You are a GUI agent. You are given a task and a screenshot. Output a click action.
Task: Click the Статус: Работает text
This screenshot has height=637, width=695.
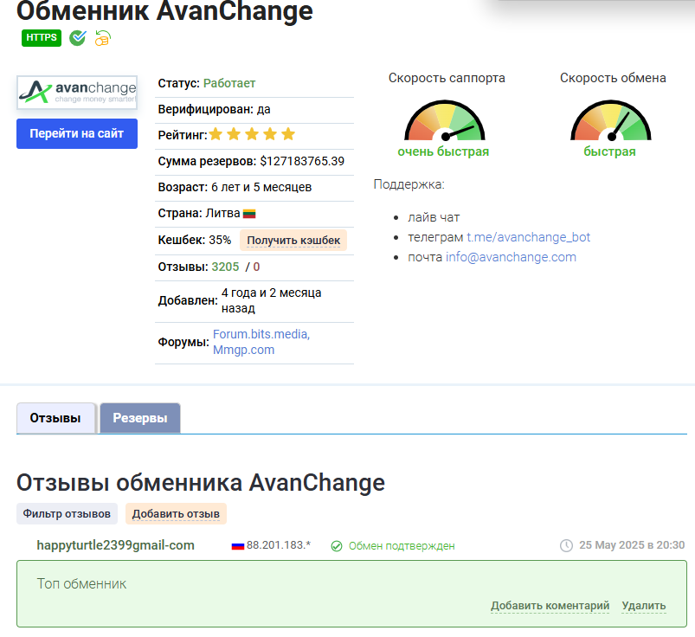pos(207,83)
